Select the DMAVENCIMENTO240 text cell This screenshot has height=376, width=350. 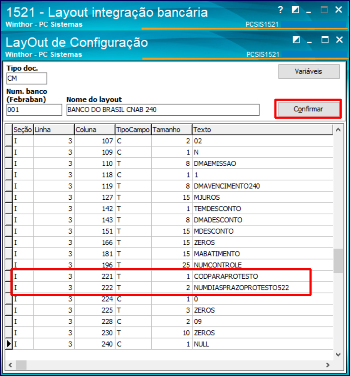pyautogui.click(x=262, y=186)
